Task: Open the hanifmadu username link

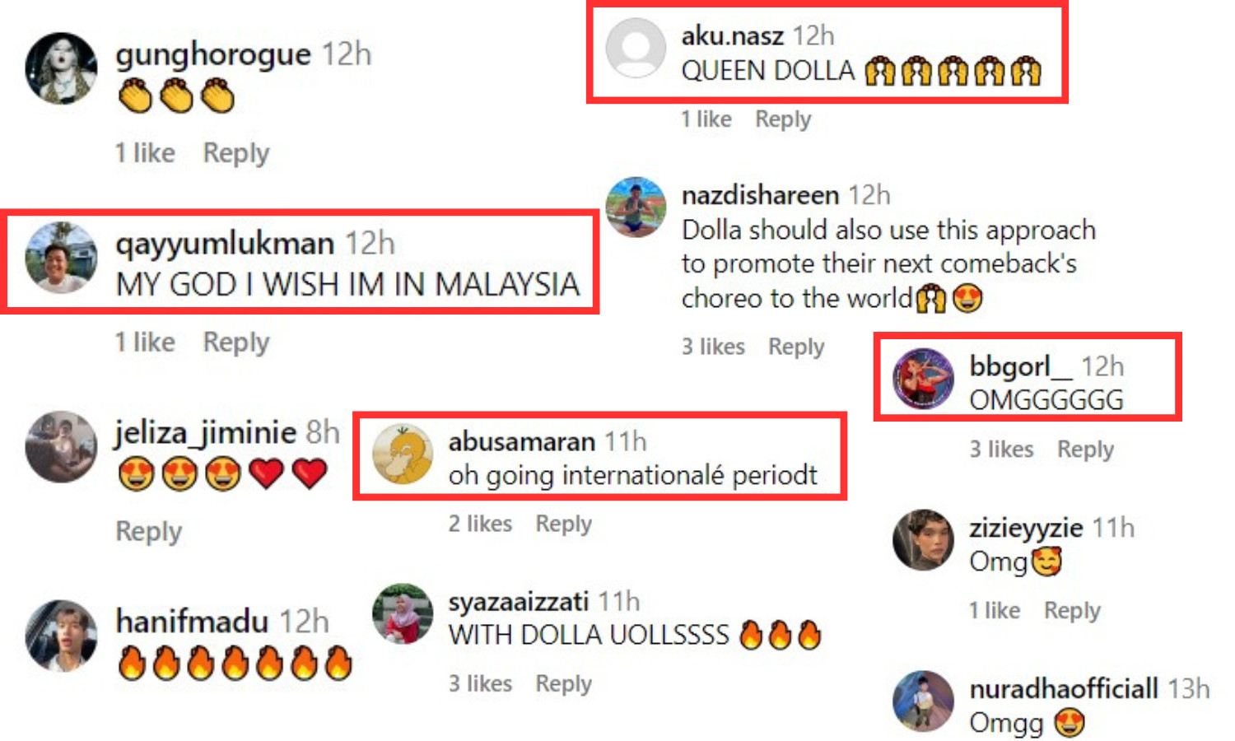Action: 192,621
